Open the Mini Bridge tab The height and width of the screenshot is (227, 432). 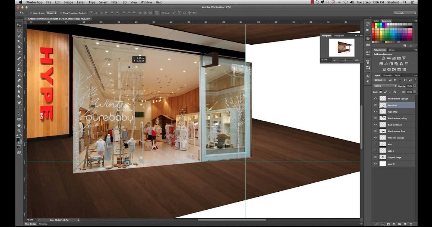pos(30,224)
